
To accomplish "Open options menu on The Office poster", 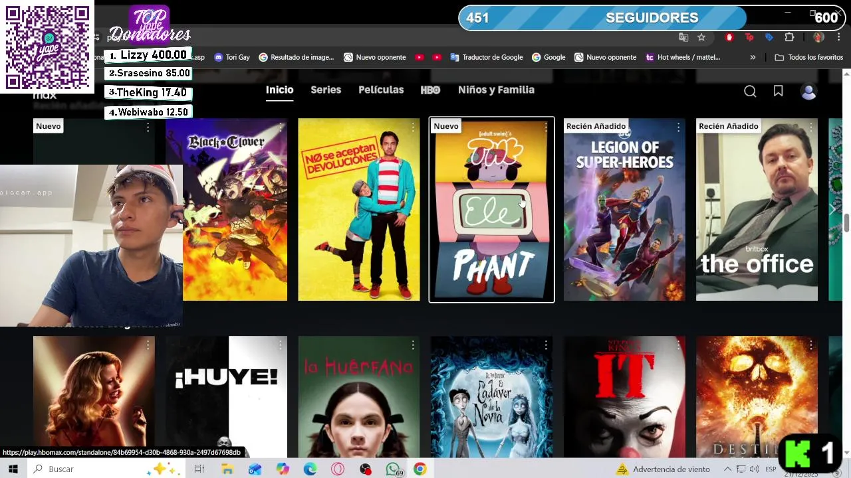I will pos(811,127).
